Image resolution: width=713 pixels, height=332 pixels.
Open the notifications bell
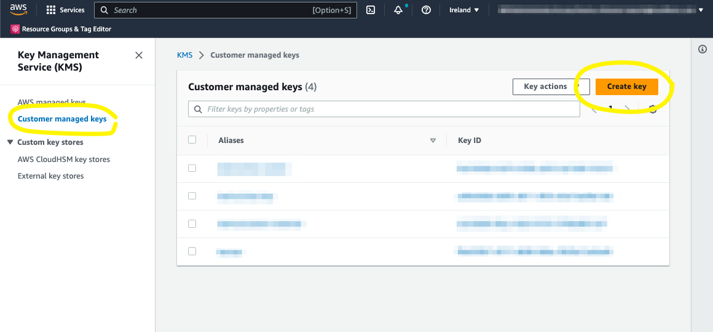398,10
